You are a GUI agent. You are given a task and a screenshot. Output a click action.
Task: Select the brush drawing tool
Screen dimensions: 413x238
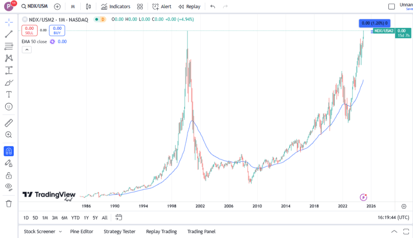coord(9,83)
